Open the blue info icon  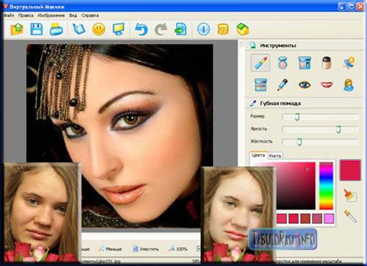coord(203,29)
